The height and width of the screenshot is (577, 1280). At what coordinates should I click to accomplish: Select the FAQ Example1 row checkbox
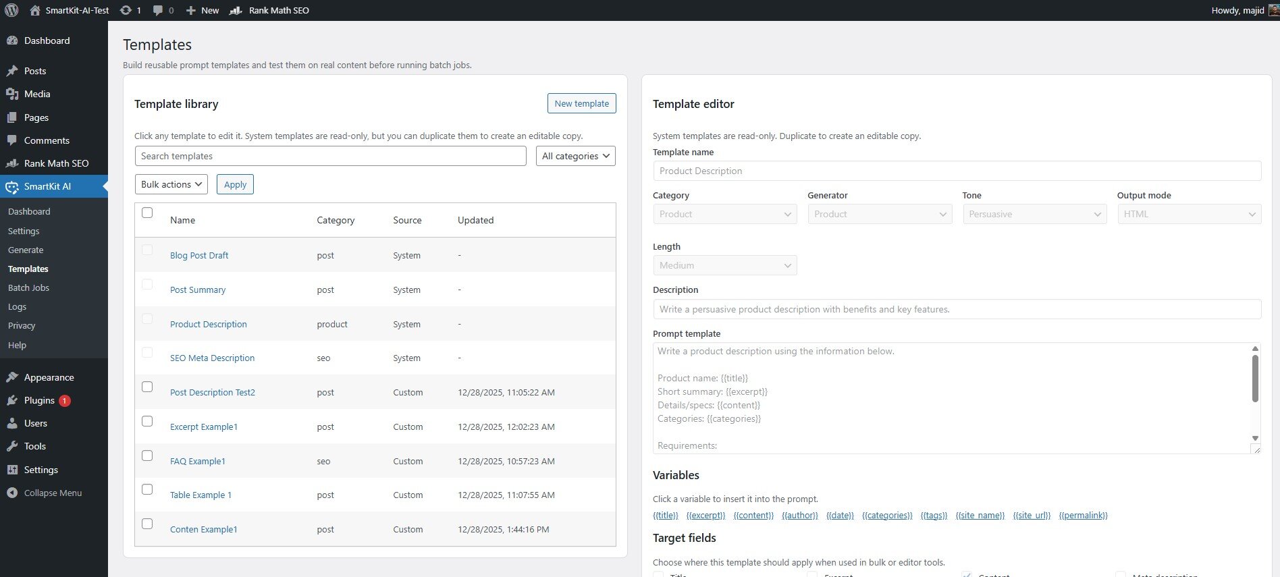(x=147, y=456)
